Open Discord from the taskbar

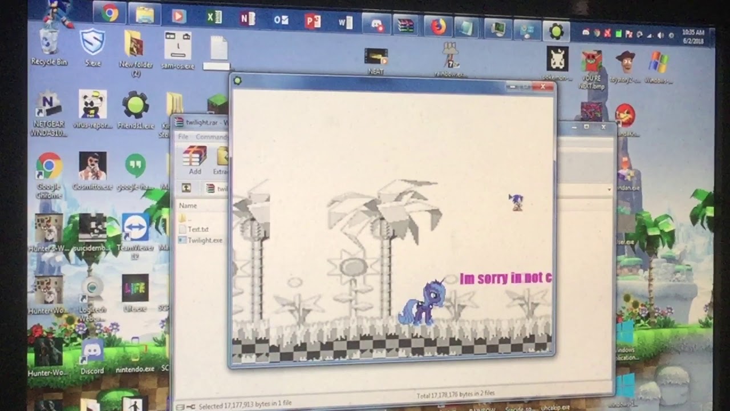[376, 25]
